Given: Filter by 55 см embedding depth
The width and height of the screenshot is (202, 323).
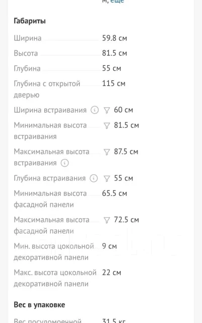Looking at the screenshot, I should (x=107, y=179).
